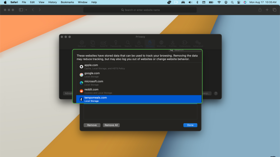Open the volume menu bar icon
The height and width of the screenshot is (157, 280).
(x=190, y=2)
